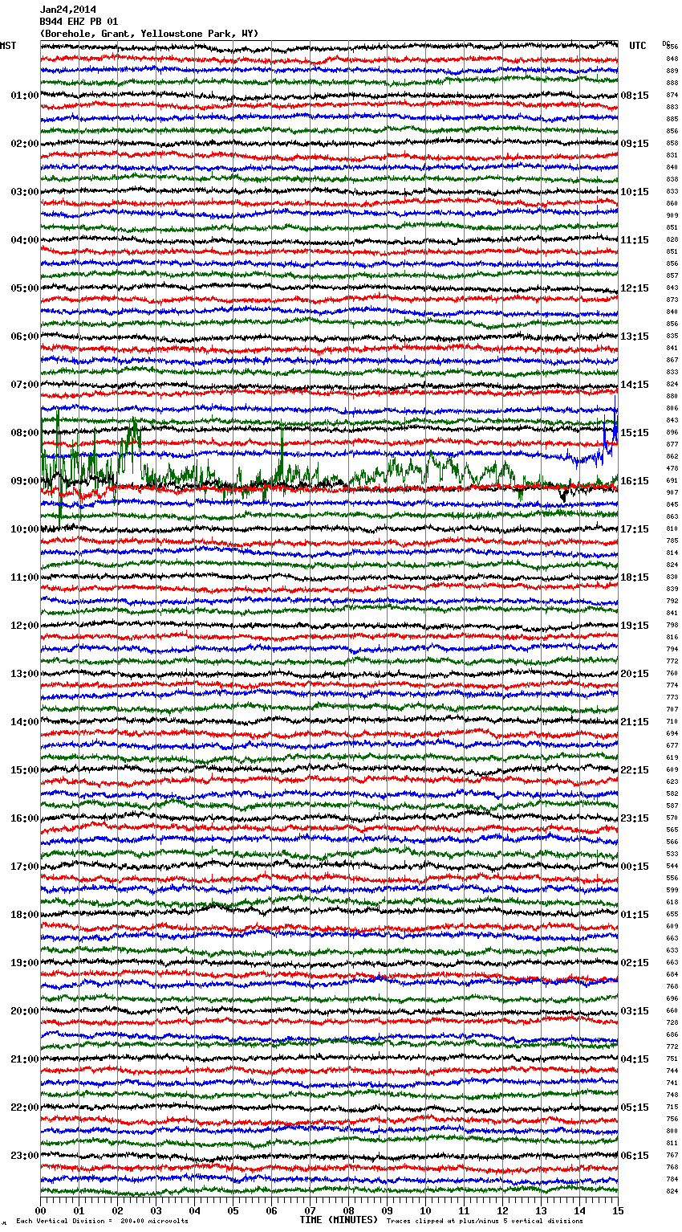682x1232 pixels.
Task: Click the 10:00 MST time label
Action: pyautogui.click(x=25, y=529)
